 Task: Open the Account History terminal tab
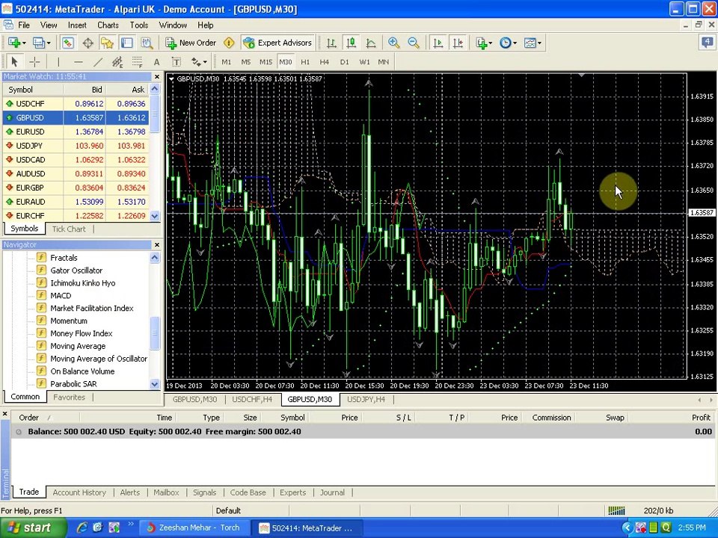click(x=79, y=492)
